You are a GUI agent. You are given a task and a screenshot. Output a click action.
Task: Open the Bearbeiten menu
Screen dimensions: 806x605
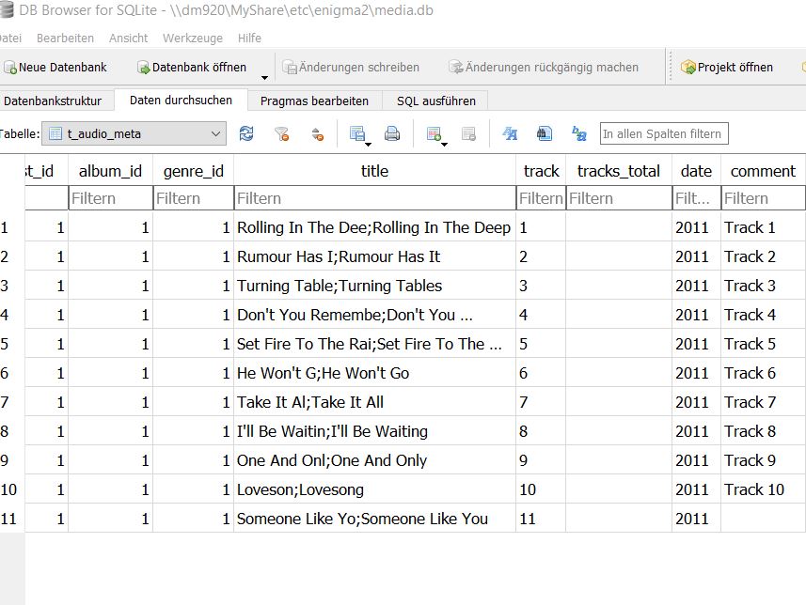[65, 39]
